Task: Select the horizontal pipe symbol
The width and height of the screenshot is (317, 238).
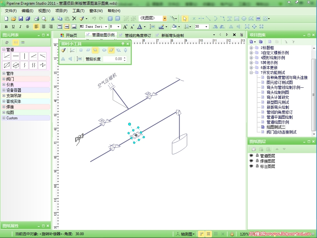Action: (x=15, y=56)
